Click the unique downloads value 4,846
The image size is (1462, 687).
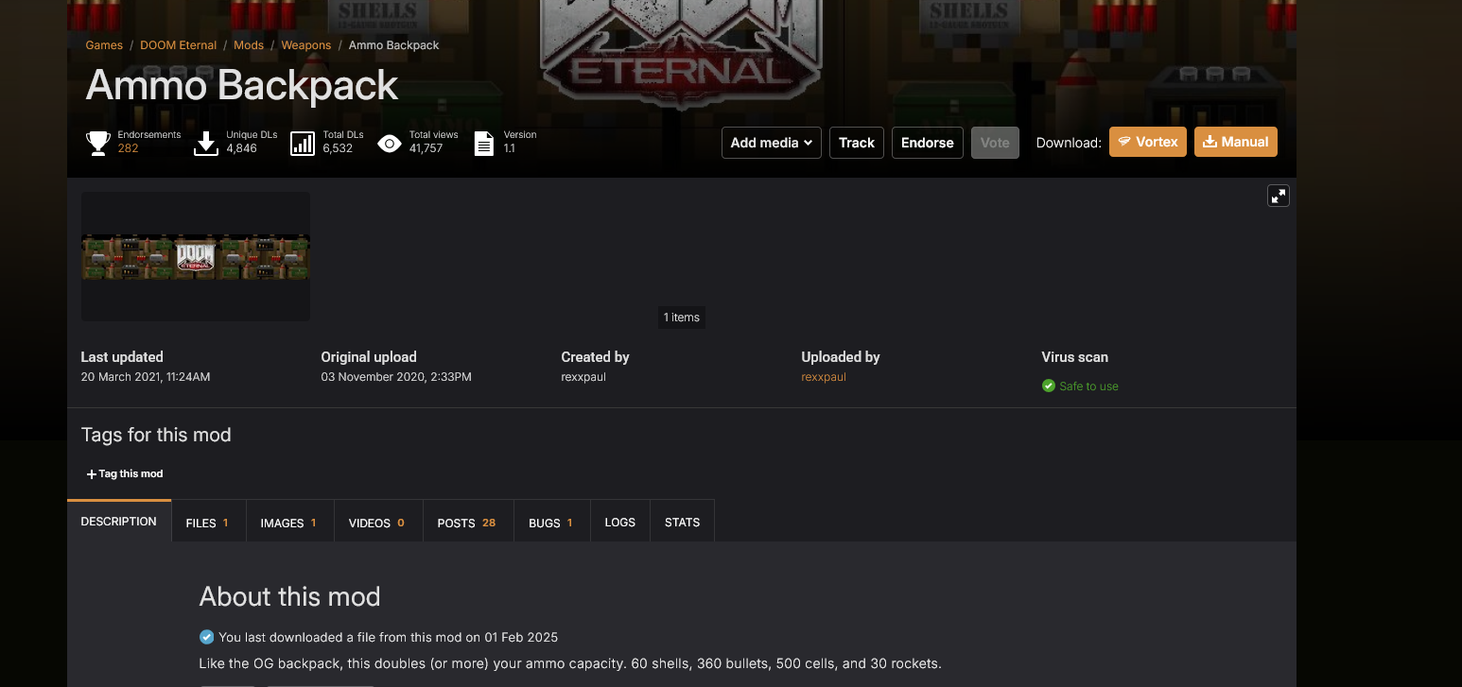coord(242,148)
